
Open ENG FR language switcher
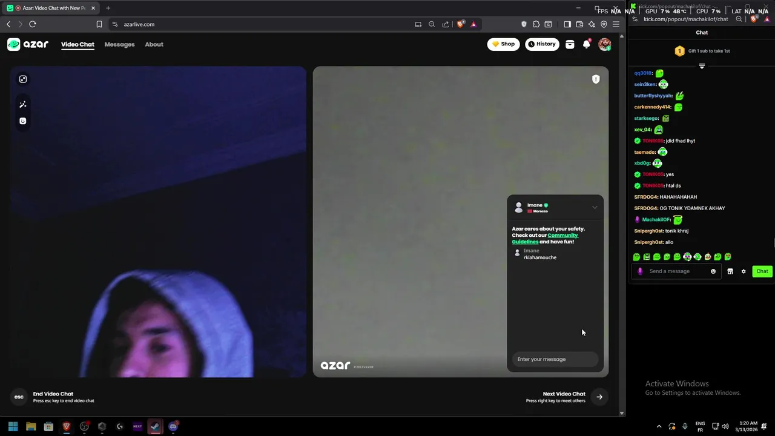(x=700, y=426)
